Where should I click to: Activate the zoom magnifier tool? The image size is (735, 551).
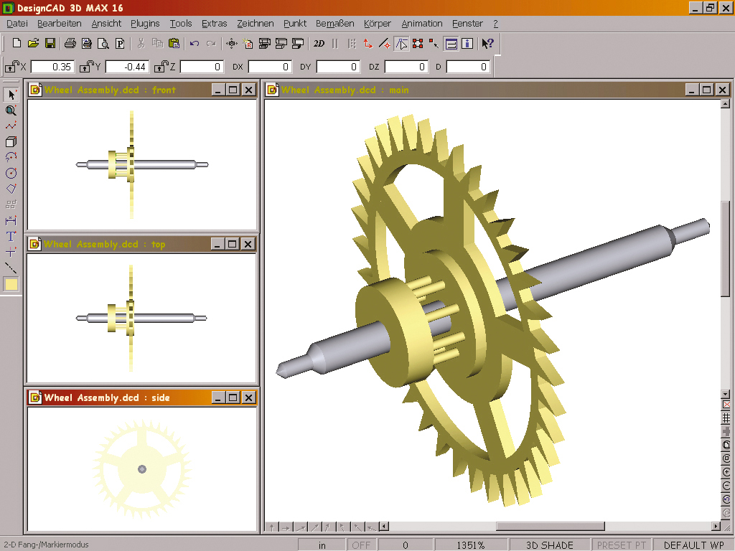11,110
